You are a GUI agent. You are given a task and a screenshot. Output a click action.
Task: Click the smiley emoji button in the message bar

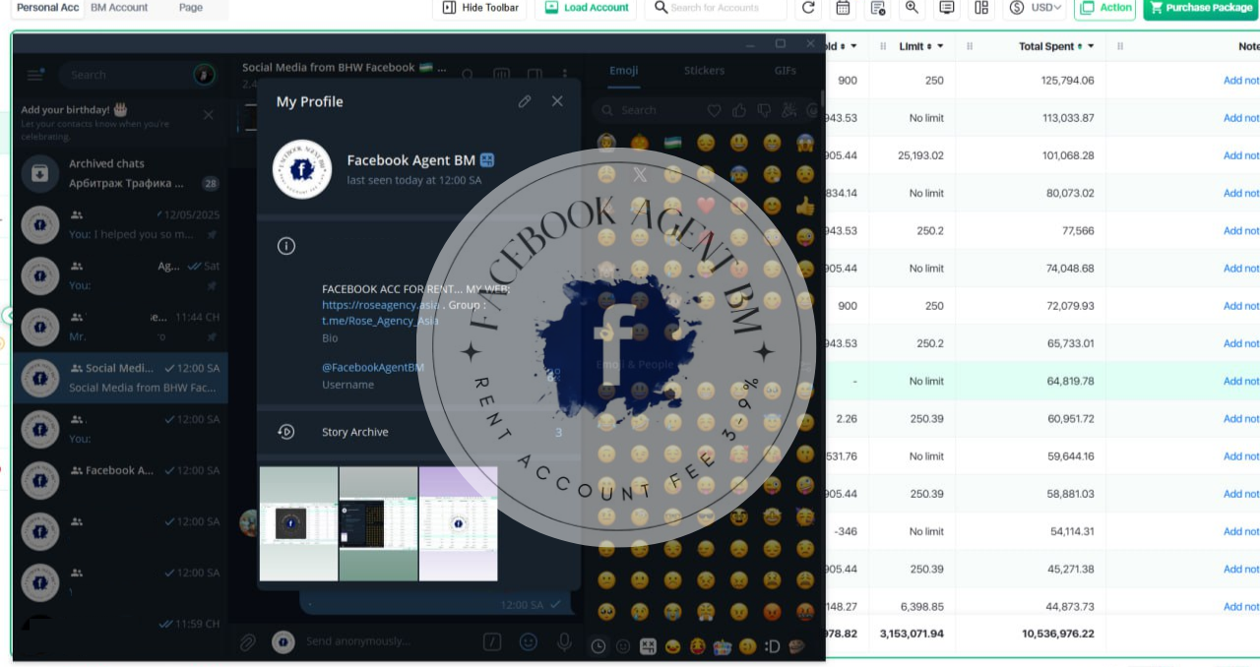[x=529, y=641]
